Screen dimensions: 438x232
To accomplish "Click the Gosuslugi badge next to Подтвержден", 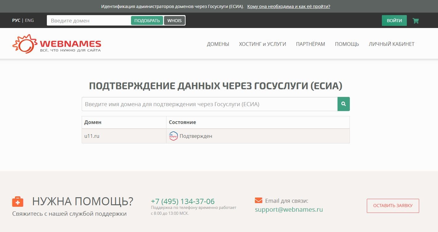I will [x=174, y=136].
